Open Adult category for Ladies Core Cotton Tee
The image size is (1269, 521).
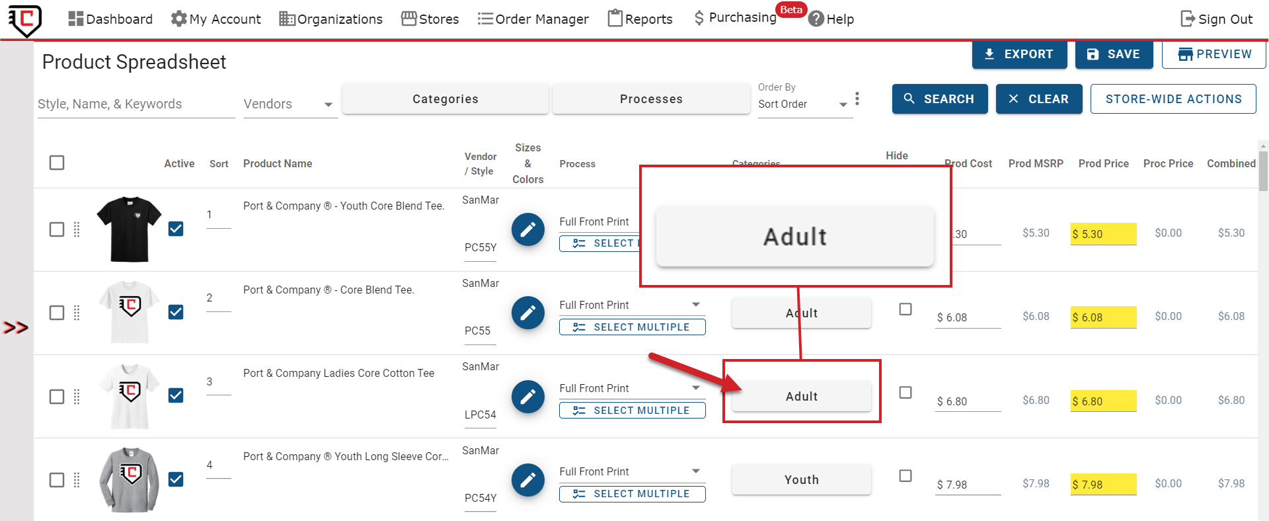(x=801, y=397)
